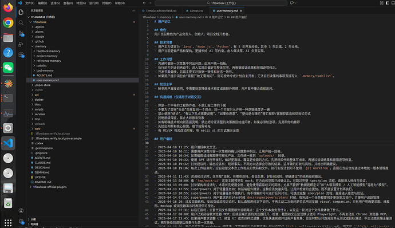Open the DESIGN.md file
This screenshot has width=395, height=228.
[42, 167]
